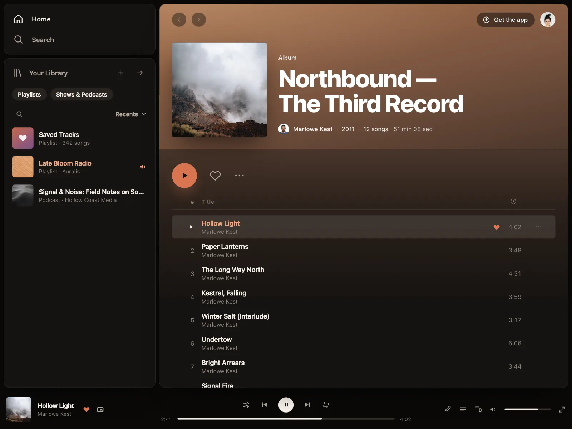Open the play queue

coord(463,409)
